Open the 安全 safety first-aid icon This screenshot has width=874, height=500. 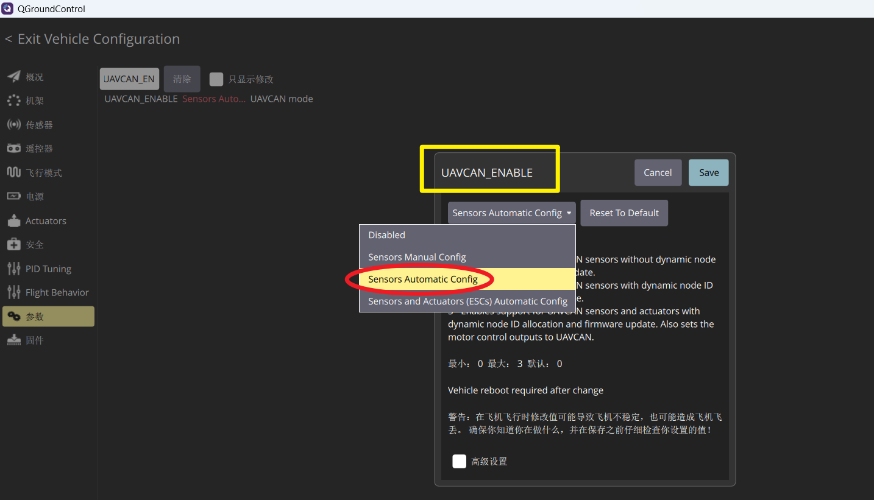[14, 244]
